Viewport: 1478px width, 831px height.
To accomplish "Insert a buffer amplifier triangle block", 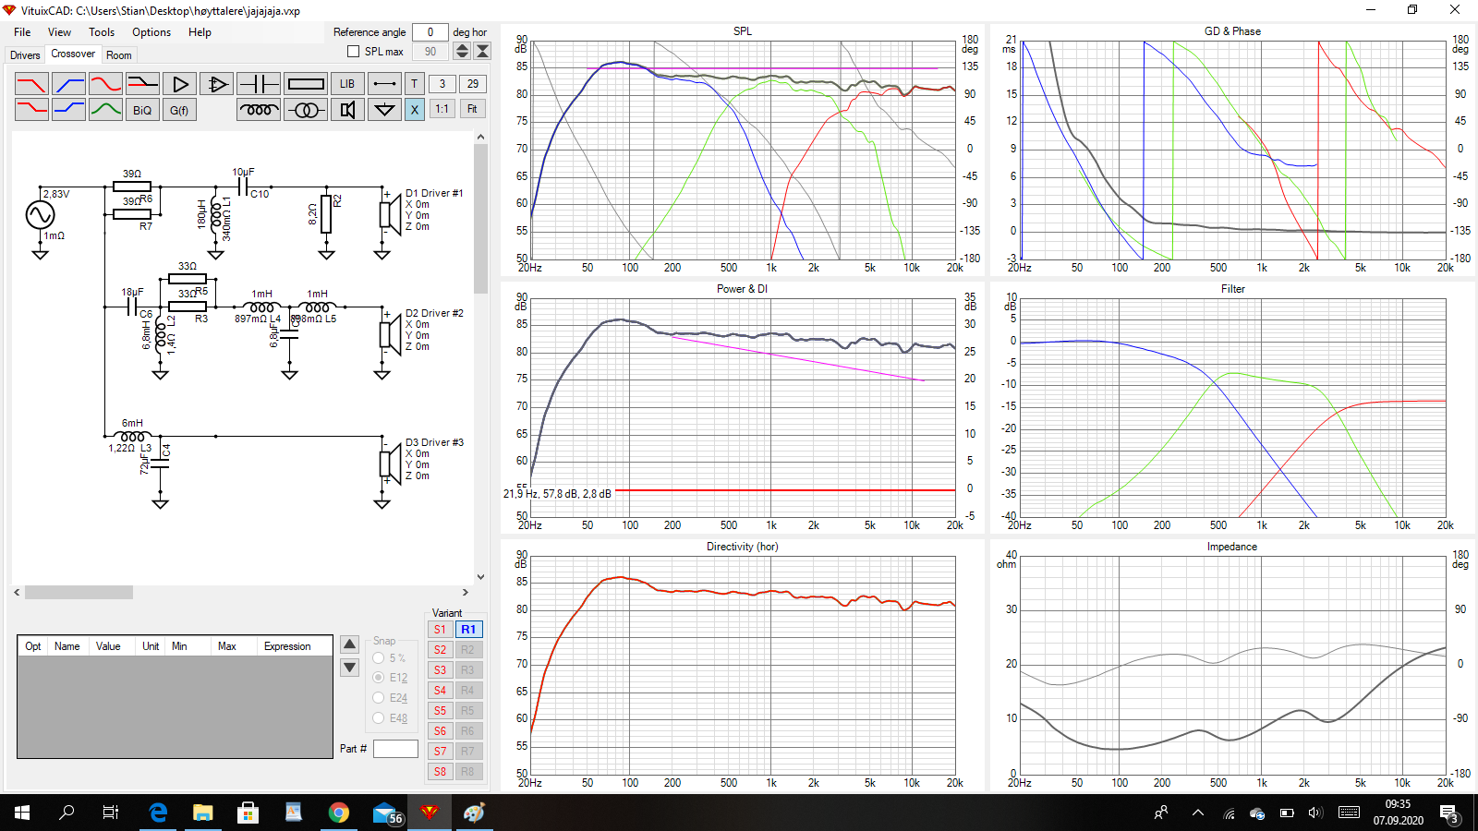I will point(180,84).
